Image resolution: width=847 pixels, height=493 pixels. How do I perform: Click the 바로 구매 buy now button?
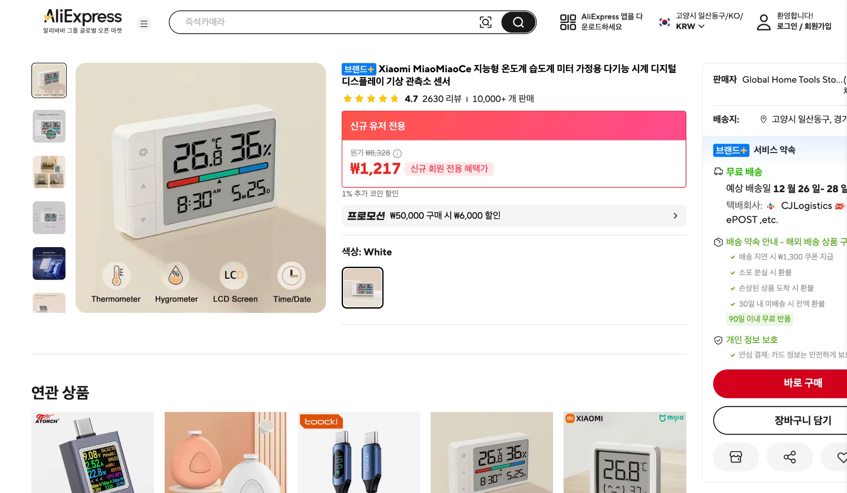[802, 383]
